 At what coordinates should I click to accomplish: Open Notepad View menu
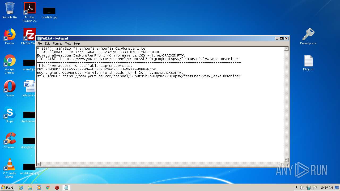(x=68, y=44)
